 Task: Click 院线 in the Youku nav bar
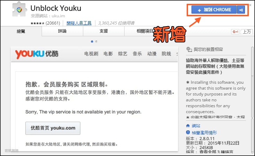166,54
